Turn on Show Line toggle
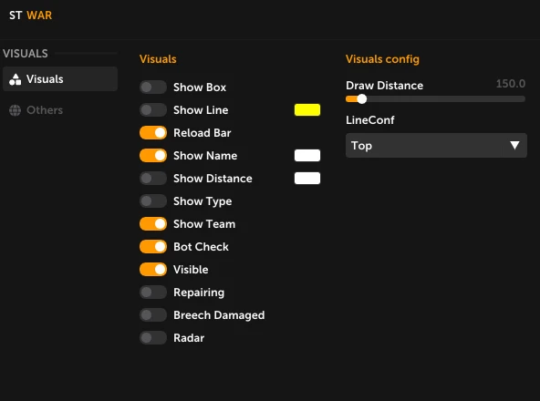 click(x=153, y=110)
